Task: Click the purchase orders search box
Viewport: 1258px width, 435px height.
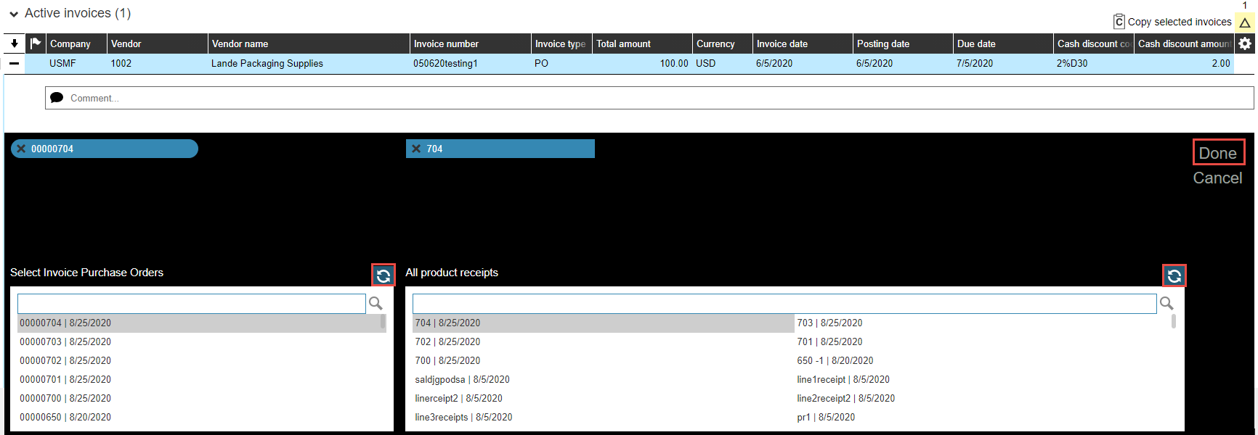Action: click(192, 304)
